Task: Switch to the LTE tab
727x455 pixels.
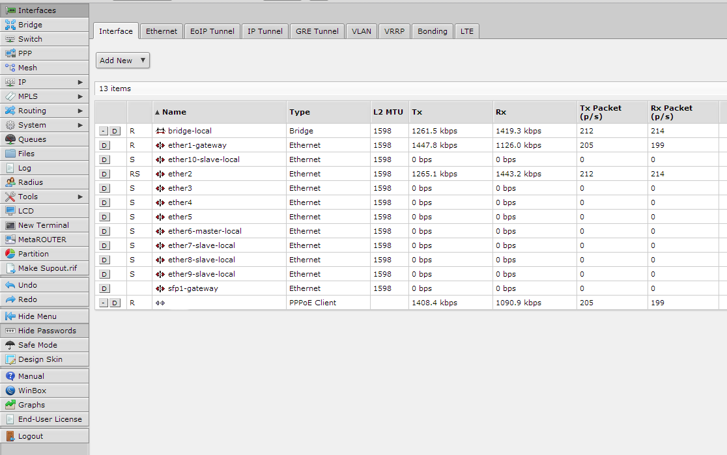Action: point(467,31)
